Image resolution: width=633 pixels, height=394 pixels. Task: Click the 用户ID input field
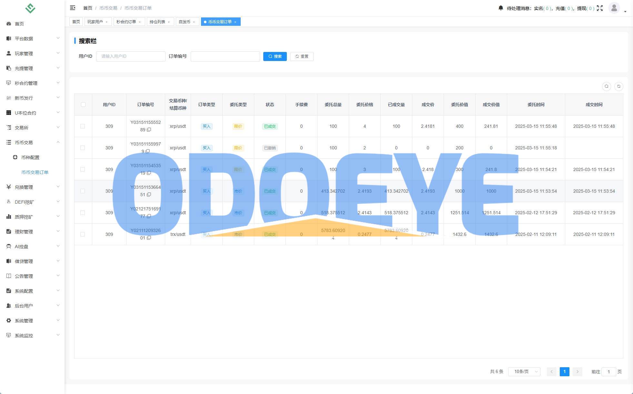(x=131, y=56)
